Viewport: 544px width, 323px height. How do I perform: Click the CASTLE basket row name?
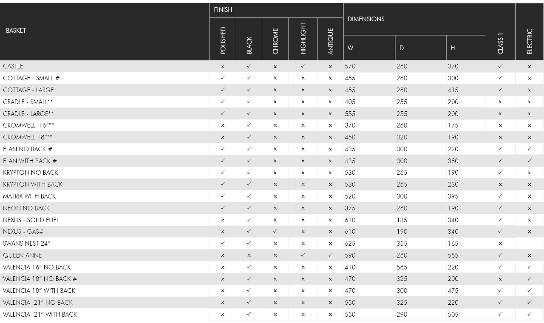(x=13, y=66)
